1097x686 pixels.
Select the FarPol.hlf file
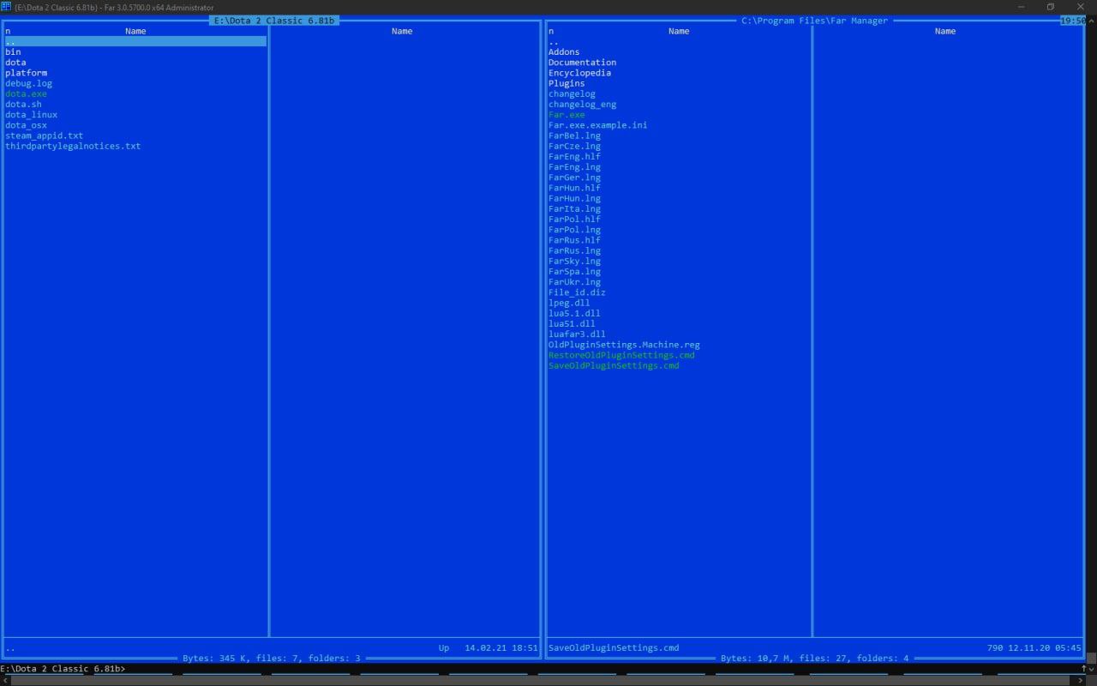[x=574, y=219]
